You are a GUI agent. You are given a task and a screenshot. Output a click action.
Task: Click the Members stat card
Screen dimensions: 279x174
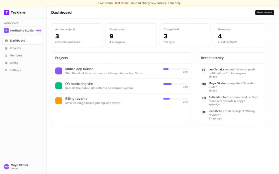[239, 36]
